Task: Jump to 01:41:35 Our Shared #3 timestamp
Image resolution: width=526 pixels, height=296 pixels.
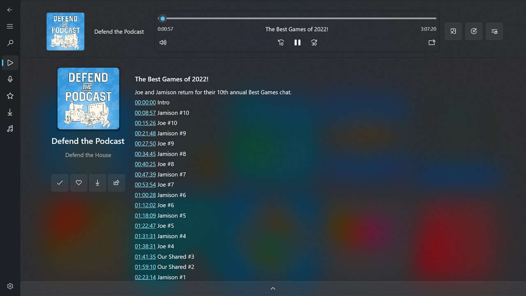Action: pyautogui.click(x=145, y=257)
